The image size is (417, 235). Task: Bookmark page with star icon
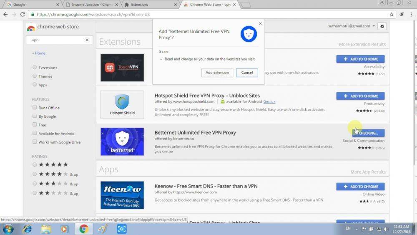392,14
